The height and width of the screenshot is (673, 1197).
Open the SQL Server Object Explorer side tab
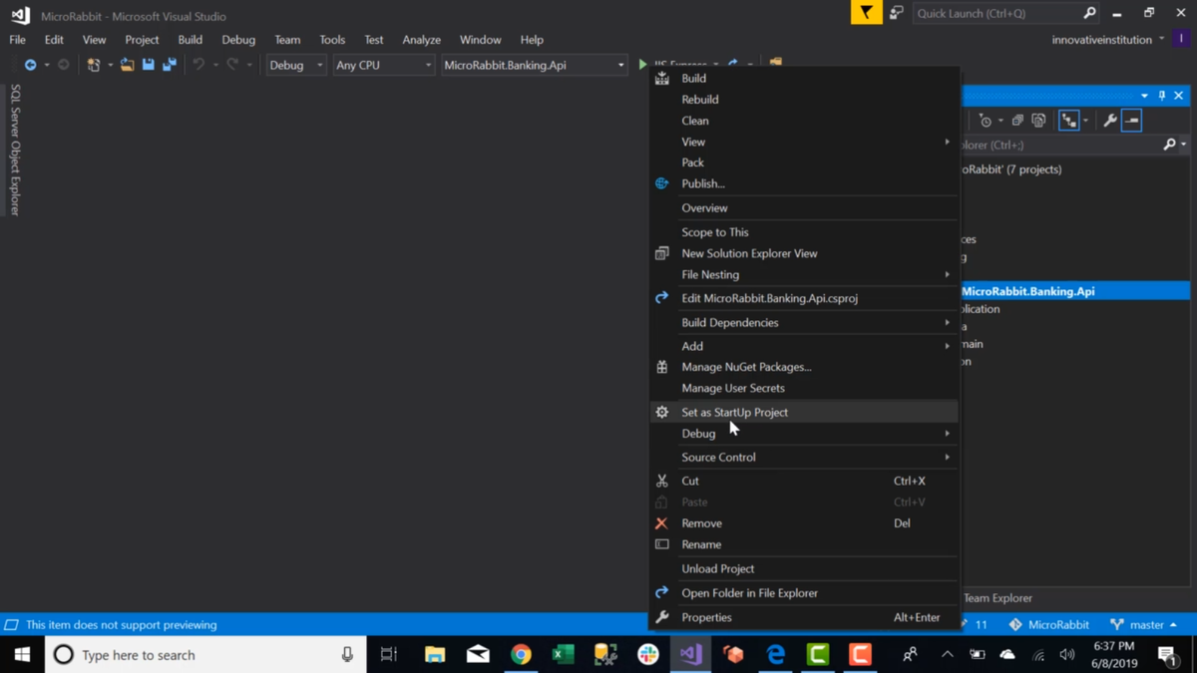(x=15, y=150)
